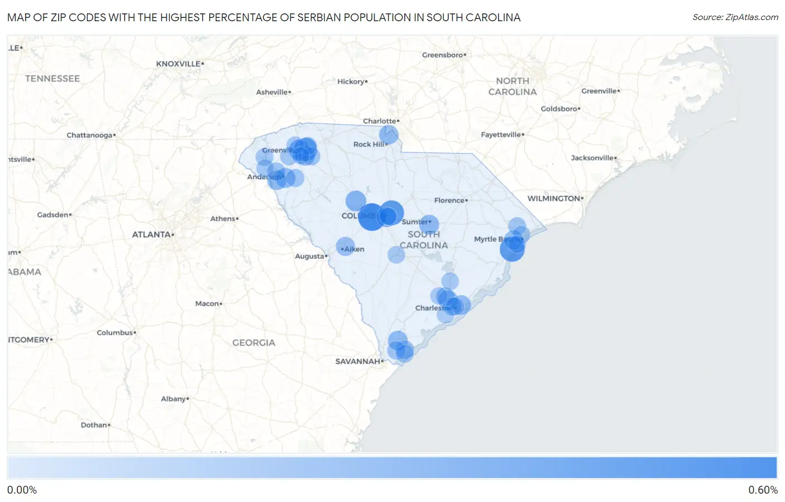
Task: Click the Jacksonville city label
Action: tap(593, 158)
